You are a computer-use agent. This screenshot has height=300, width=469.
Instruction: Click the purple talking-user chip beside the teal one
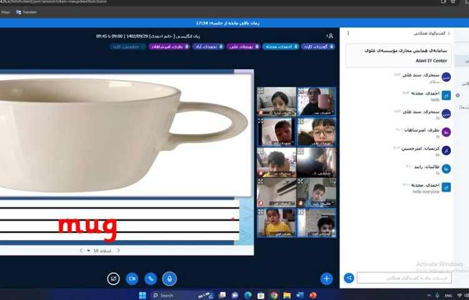pos(243,47)
